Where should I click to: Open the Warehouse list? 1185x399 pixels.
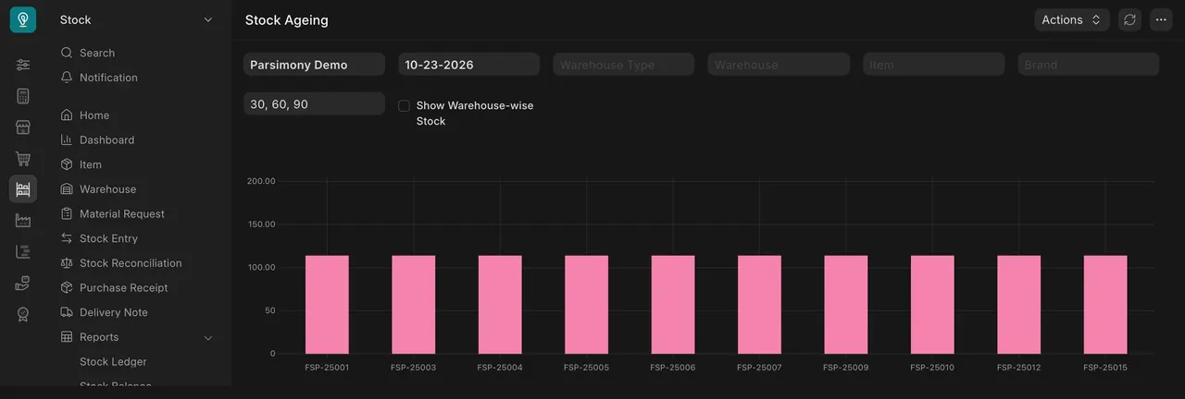pyautogui.click(x=107, y=189)
